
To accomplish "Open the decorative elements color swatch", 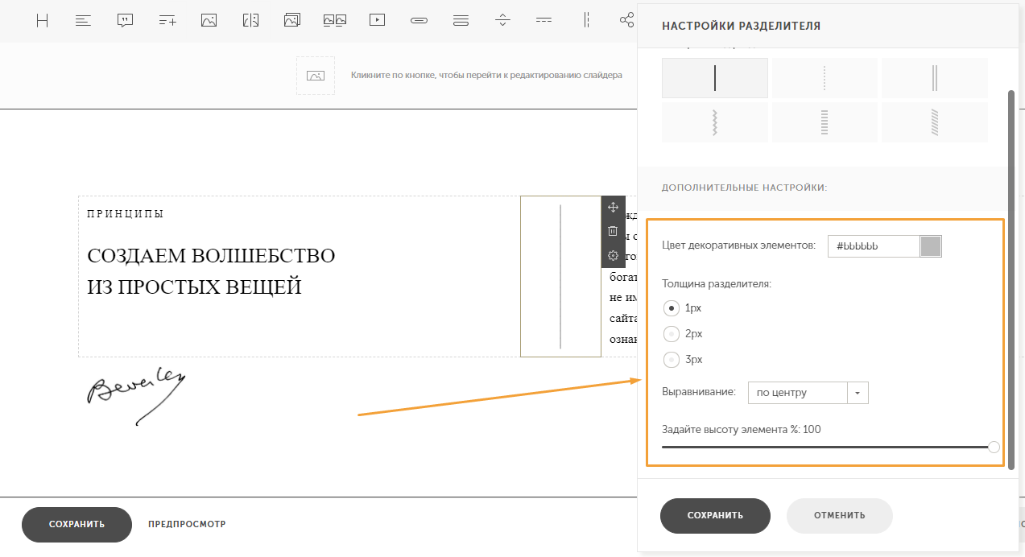I will click(x=931, y=246).
